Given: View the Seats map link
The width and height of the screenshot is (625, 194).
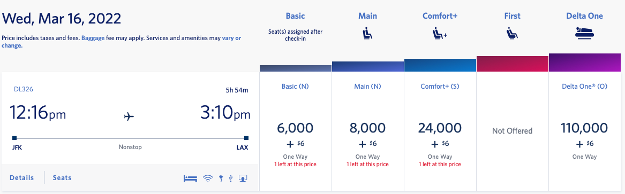Looking at the screenshot, I should point(62,178).
